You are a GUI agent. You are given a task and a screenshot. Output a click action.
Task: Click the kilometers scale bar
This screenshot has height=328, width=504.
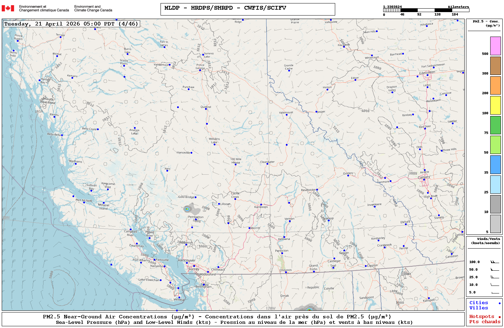pos(426,10)
